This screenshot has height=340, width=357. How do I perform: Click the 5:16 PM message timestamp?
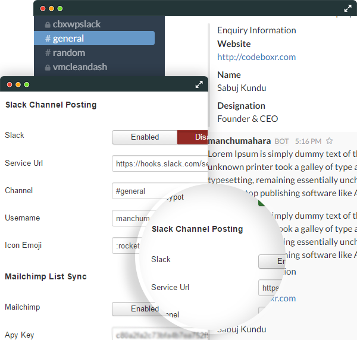coord(308,141)
